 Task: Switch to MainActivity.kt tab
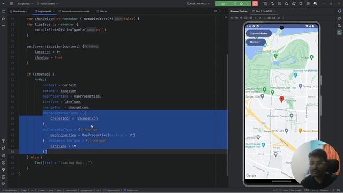point(19,11)
